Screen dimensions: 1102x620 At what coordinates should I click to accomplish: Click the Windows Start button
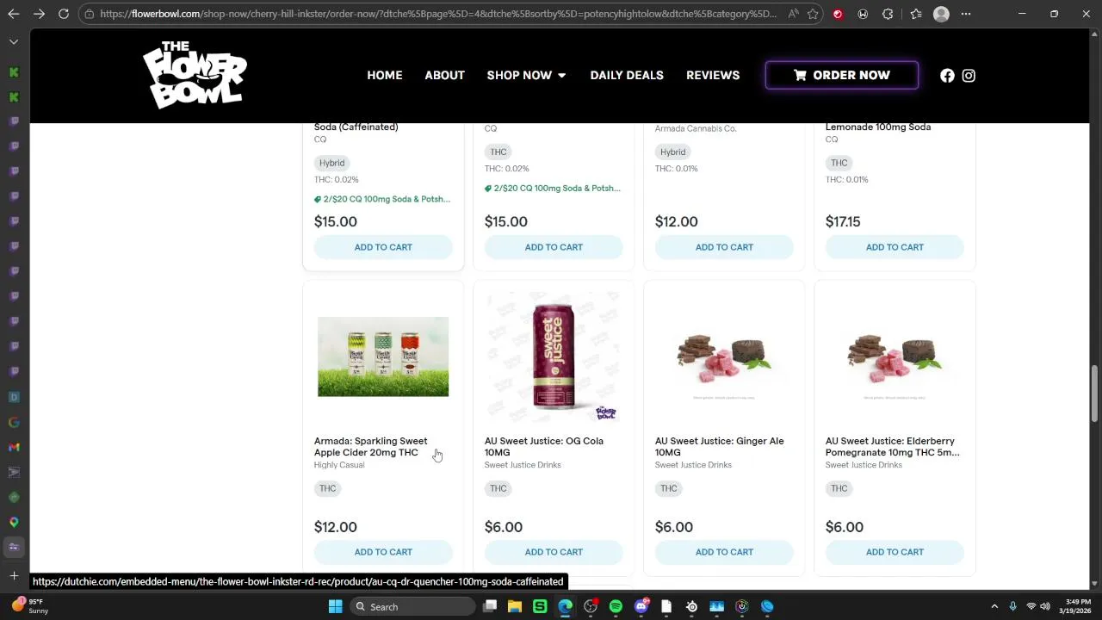[335, 606]
